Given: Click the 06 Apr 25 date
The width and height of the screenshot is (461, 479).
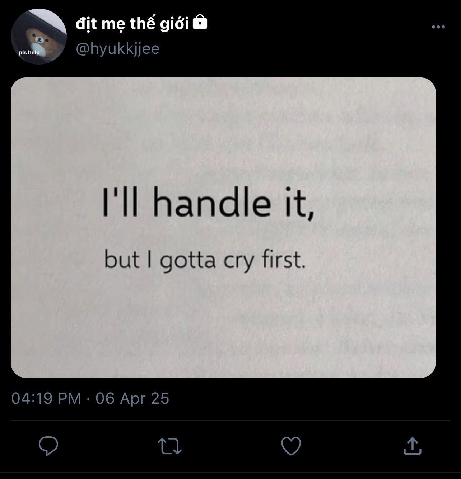Looking at the screenshot, I should click(132, 398).
